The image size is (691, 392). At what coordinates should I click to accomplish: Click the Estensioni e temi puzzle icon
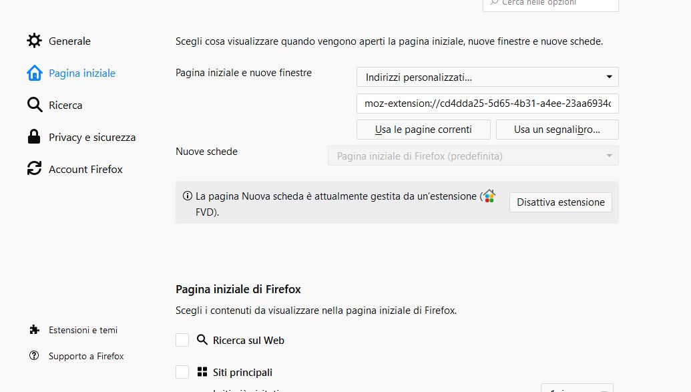tap(34, 329)
